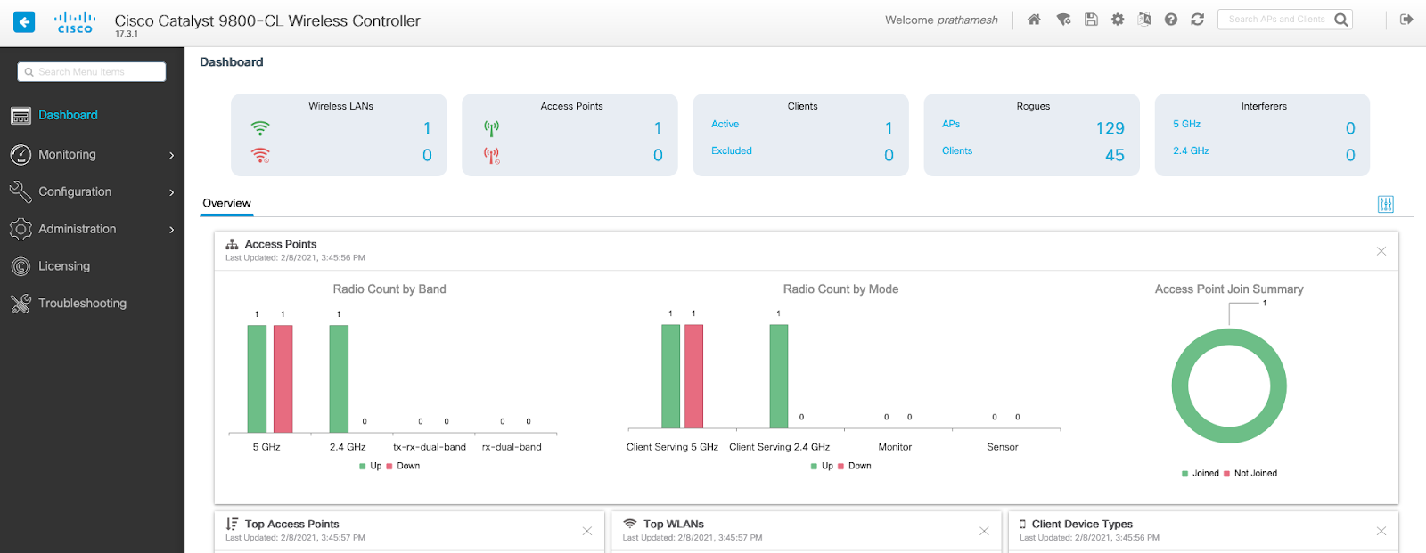Save configuration using the floppy disk icon

[1091, 20]
